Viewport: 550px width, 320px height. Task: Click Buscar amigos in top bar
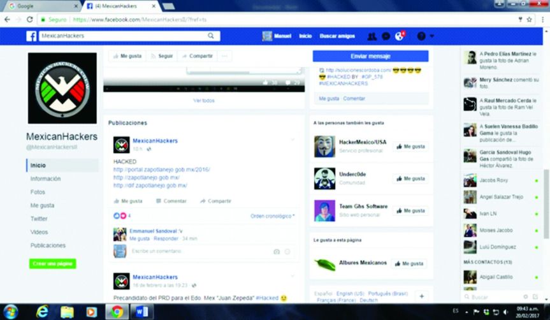tap(337, 36)
